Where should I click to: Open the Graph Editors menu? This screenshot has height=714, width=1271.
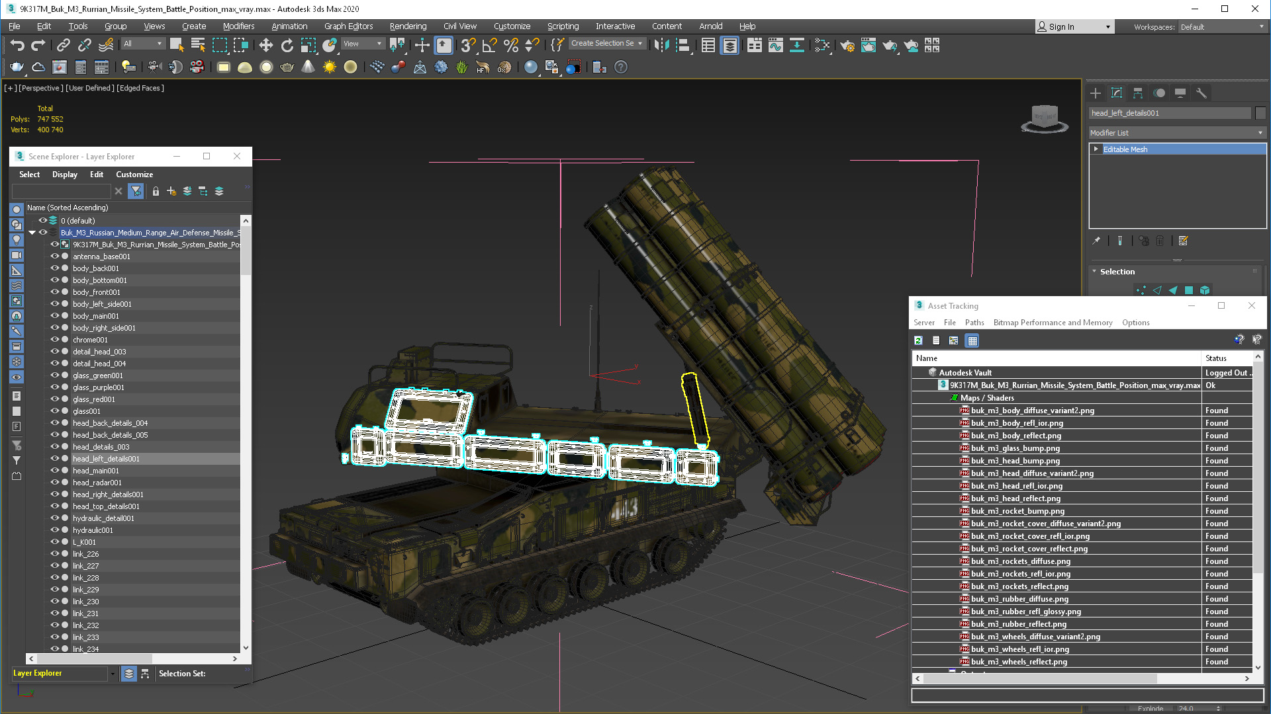[x=348, y=26]
